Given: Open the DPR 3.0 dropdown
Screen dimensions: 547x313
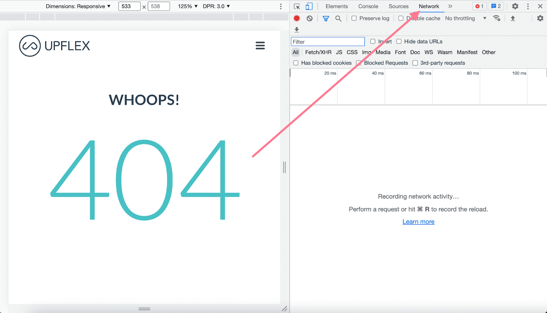Looking at the screenshot, I should point(216,6).
